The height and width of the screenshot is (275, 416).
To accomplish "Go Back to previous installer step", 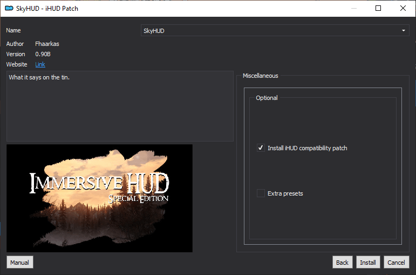I will tap(342, 262).
